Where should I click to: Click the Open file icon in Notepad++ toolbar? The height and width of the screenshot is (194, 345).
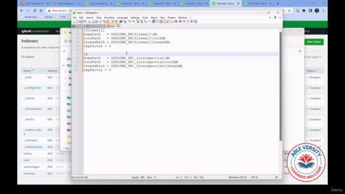[x=77, y=22]
